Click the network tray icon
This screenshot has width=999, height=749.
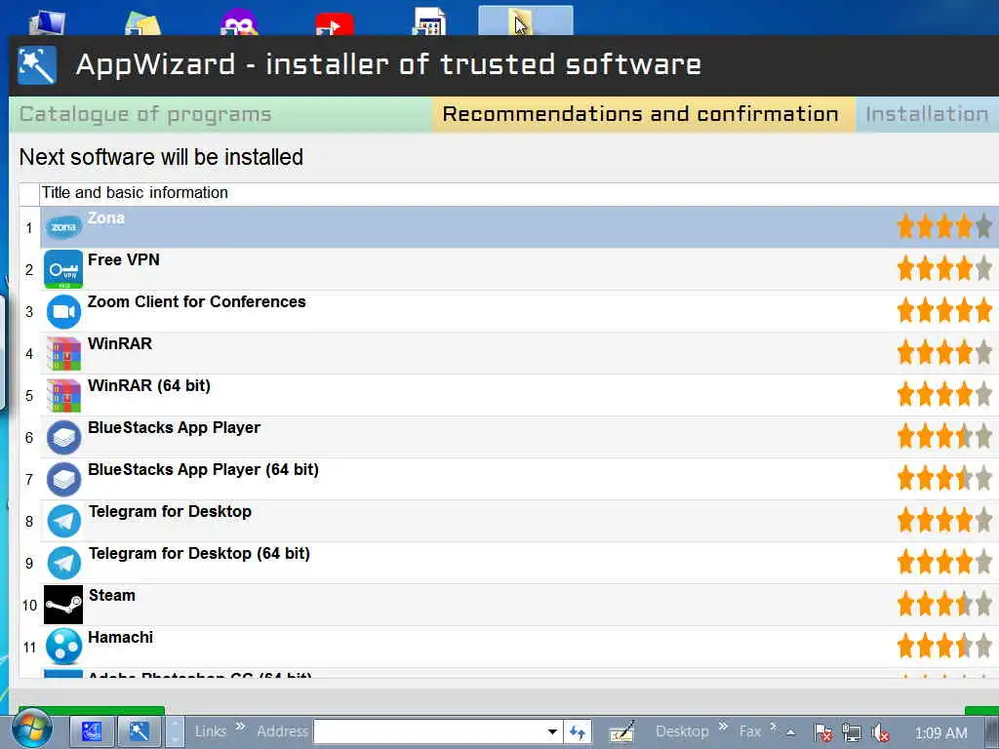tap(851, 732)
